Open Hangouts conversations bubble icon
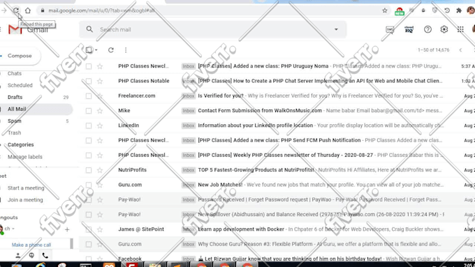The height and width of the screenshot is (267, 475). tap(31, 256)
